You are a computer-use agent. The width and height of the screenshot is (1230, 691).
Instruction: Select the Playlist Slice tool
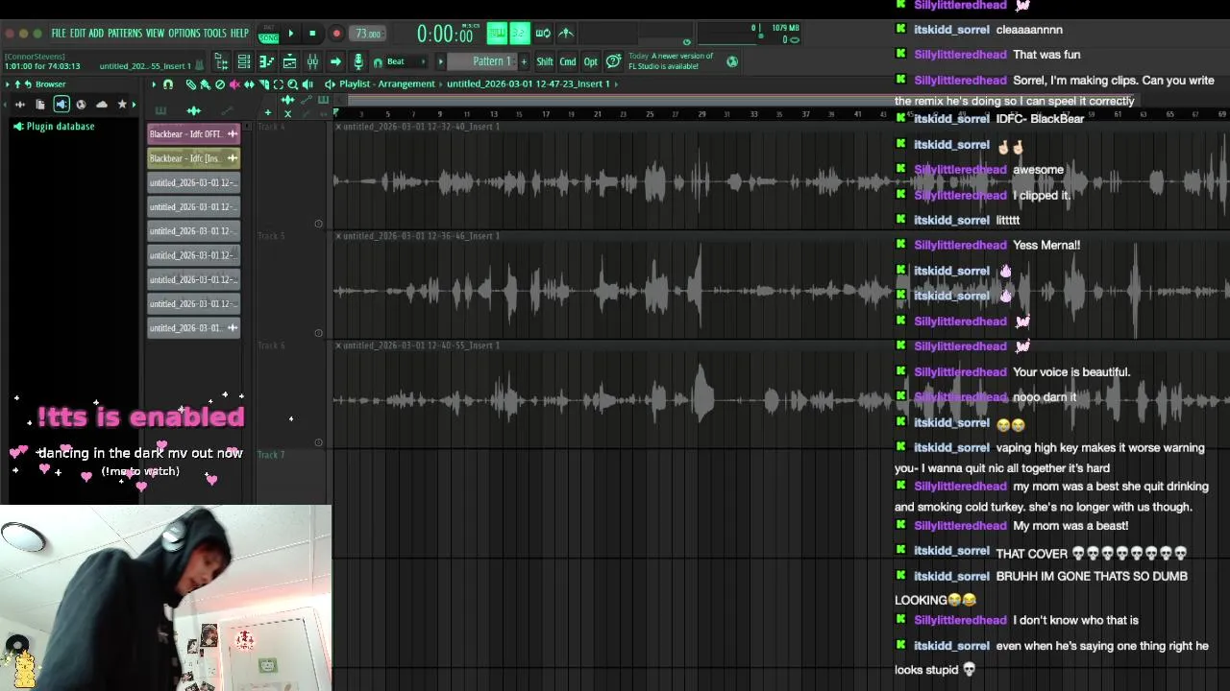pos(264,84)
